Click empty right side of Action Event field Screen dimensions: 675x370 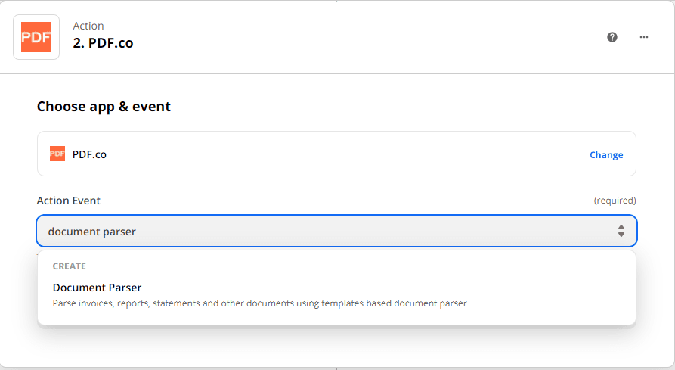(454, 232)
